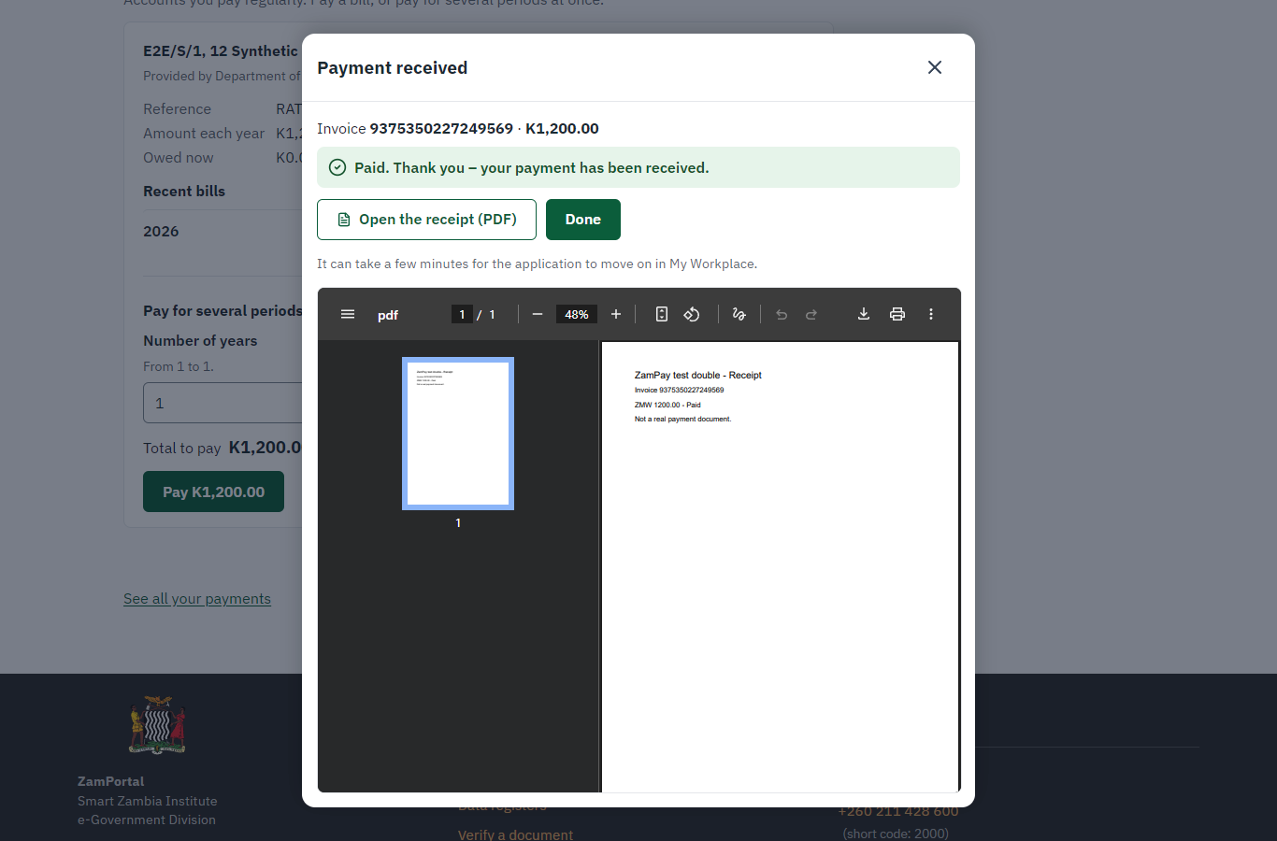Click the +260 211 428 600 phone number

coord(898,811)
